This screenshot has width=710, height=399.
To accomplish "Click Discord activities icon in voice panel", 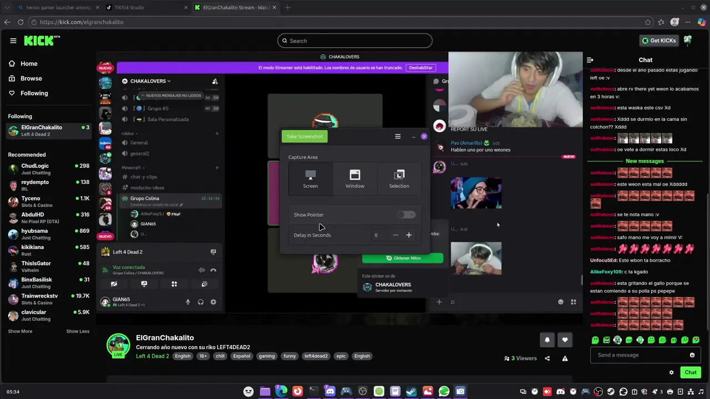I will click(174, 284).
